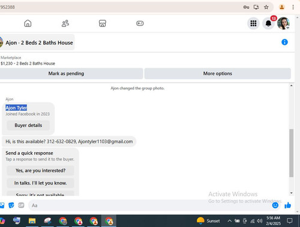300x227 pixels.
Task: Click the message with phone number and email
Action: pyautogui.click(x=69, y=141)
